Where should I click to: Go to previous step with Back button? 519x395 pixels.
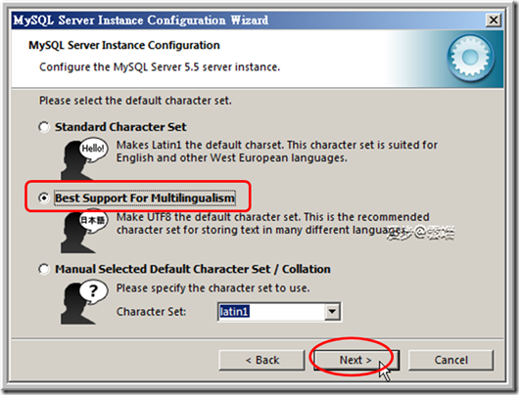pyautogui.click(x=261, y=360)
